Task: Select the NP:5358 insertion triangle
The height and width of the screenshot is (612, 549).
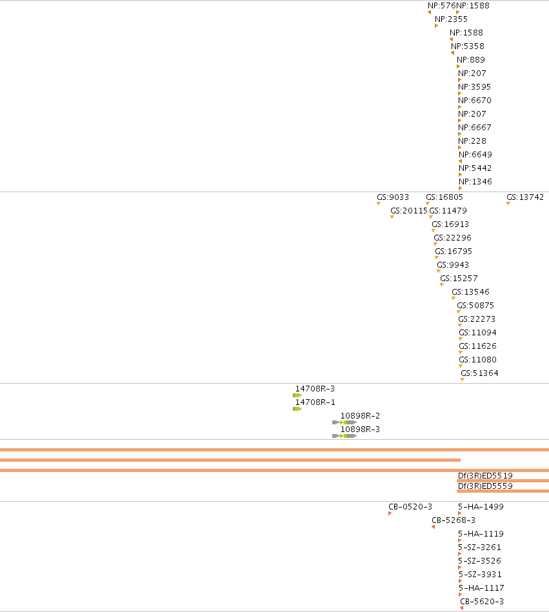Action: pos(453,53)
